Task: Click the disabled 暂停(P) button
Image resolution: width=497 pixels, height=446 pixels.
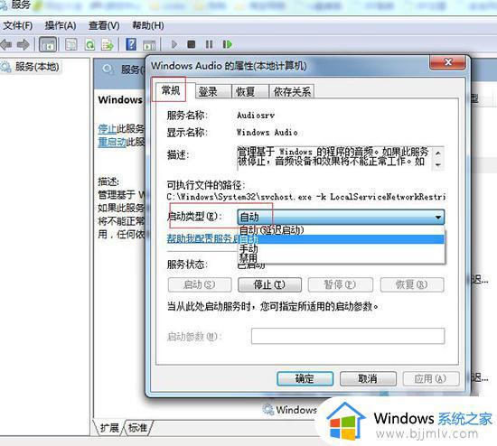Action: [341, 284]
